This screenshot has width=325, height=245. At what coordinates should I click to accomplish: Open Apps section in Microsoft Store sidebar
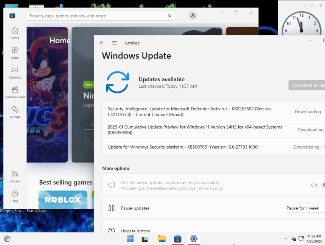(15, 53)
